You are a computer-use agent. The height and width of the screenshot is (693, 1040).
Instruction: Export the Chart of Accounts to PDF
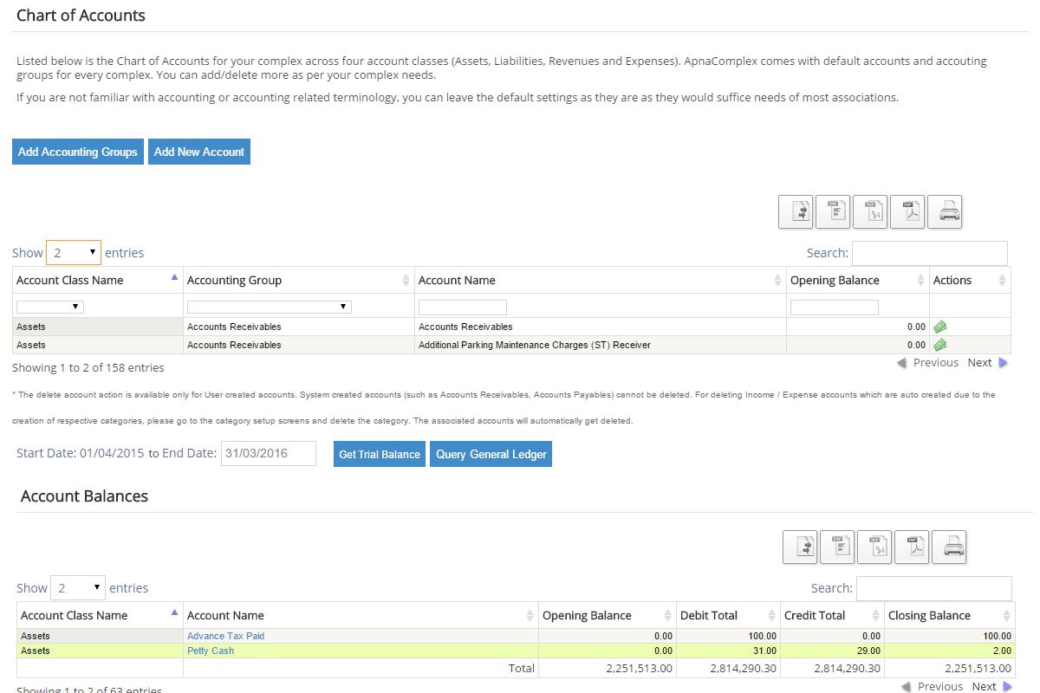pos(907,211)
